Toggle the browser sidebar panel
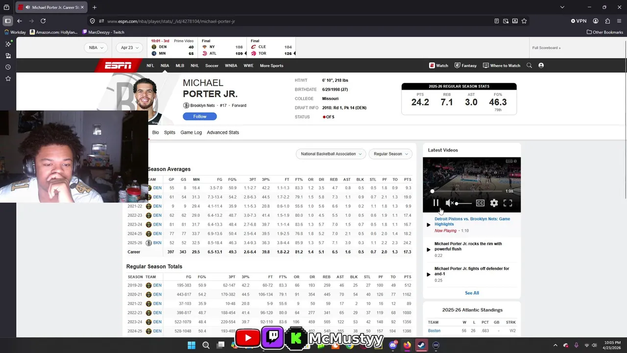627x353 pixels. click(x=8, y=21)
